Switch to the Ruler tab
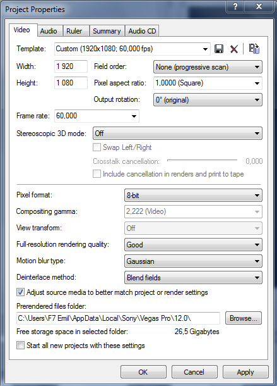 tap(76, 31)
